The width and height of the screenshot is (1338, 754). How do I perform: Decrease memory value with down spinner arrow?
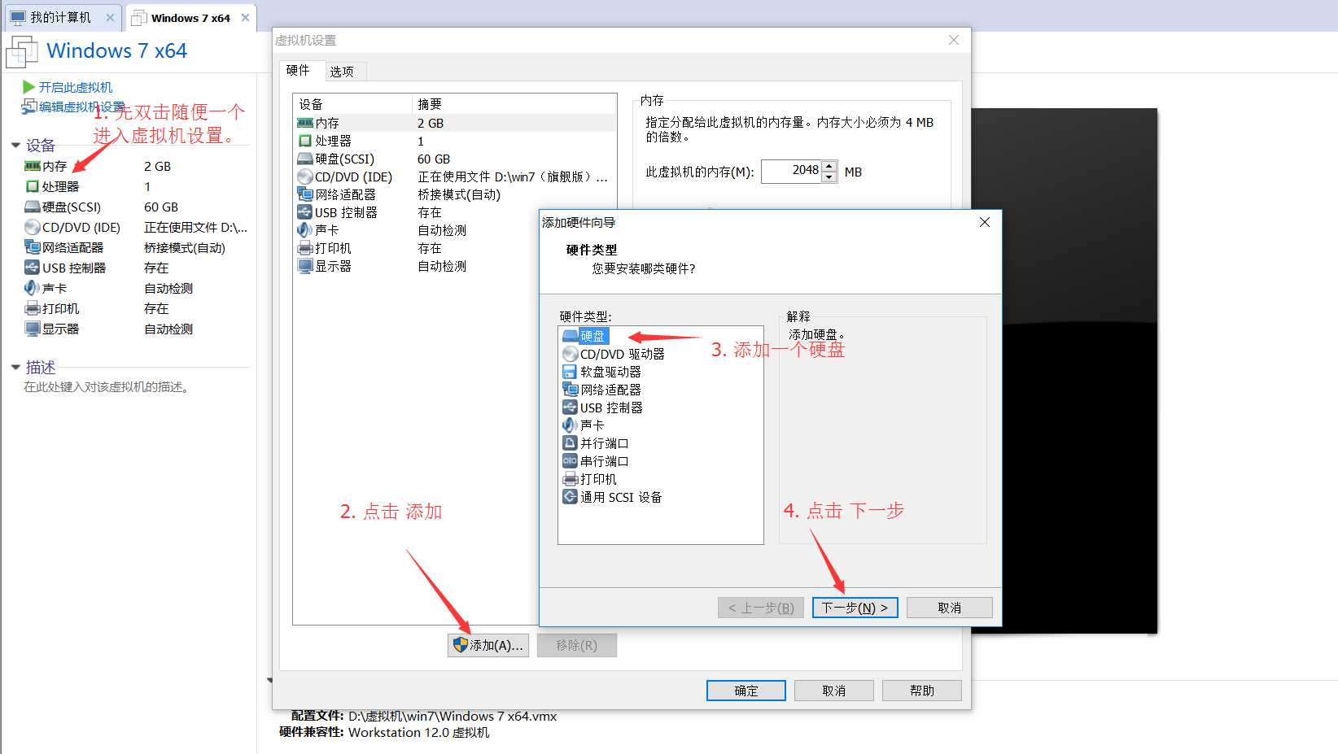tap(829, 177)
